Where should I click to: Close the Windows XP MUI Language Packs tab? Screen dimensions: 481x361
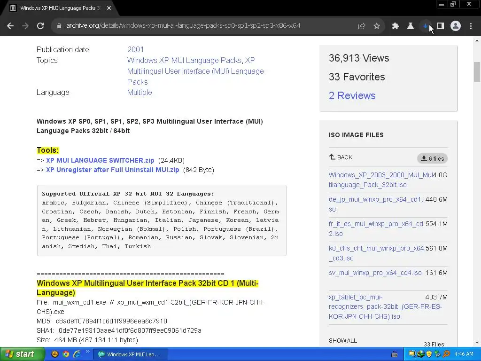pyautogui.click(x=109, y=8)
